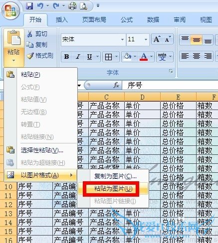Screen dimensions: 218x243
Task: Apply borders with the border icon
Action: [108, 57]
